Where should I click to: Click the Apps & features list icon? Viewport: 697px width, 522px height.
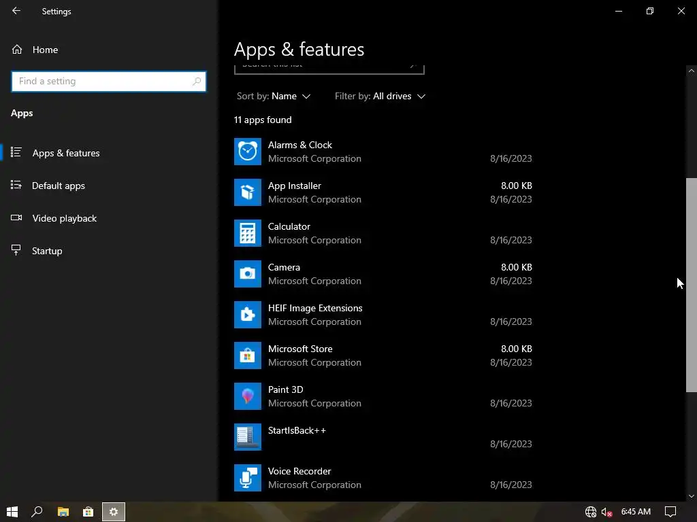(16, 152)
